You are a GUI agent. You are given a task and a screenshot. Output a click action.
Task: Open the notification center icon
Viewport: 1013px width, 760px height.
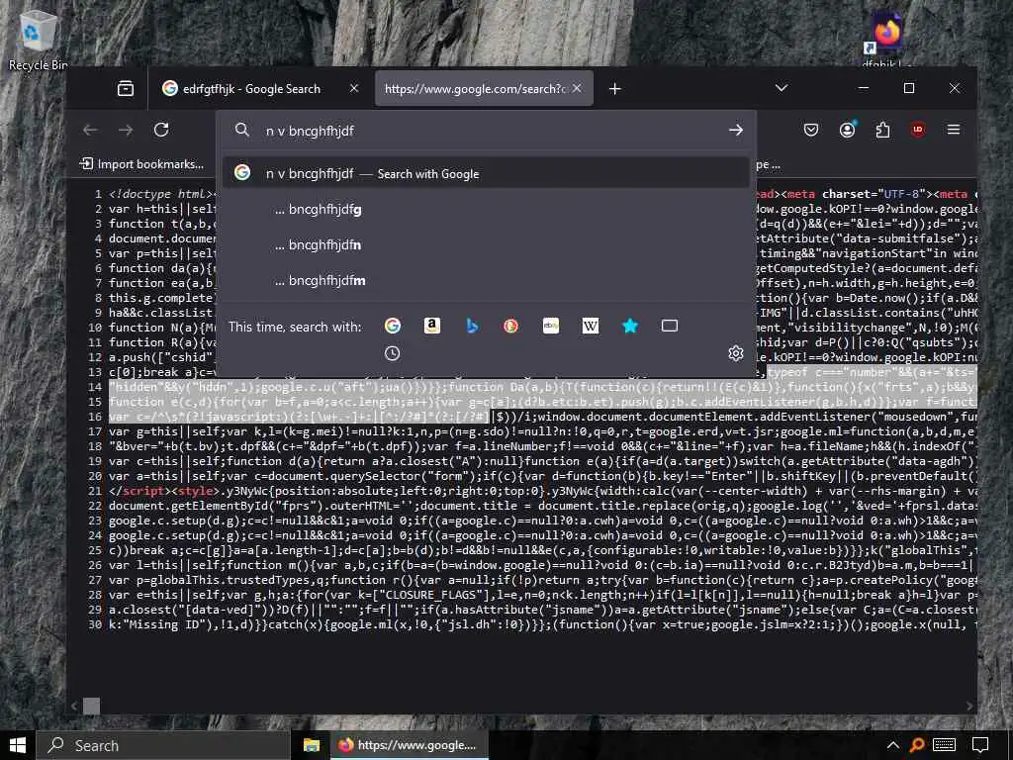point(980,745)
